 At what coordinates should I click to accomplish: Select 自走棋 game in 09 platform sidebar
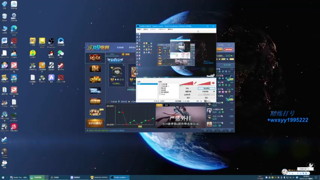point(95,101)
